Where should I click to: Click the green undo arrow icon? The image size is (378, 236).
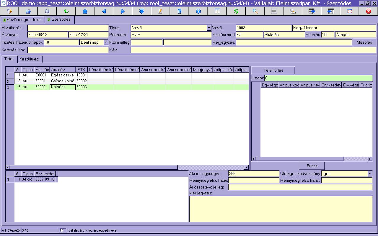coord(66,11)
